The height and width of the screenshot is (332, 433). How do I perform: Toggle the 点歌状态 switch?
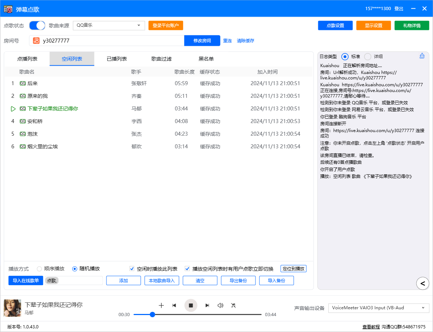(x=37, y=26)
